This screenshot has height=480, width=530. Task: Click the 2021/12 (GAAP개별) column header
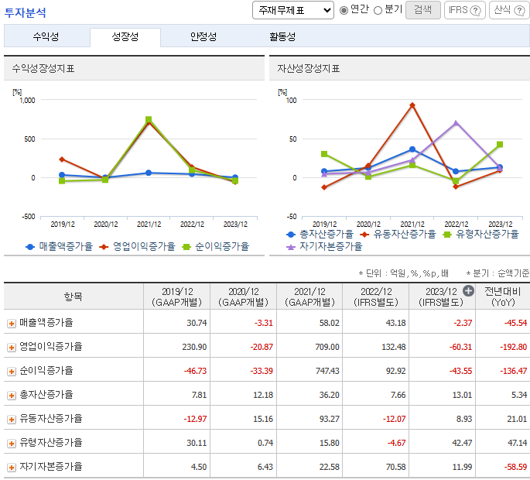309,297
